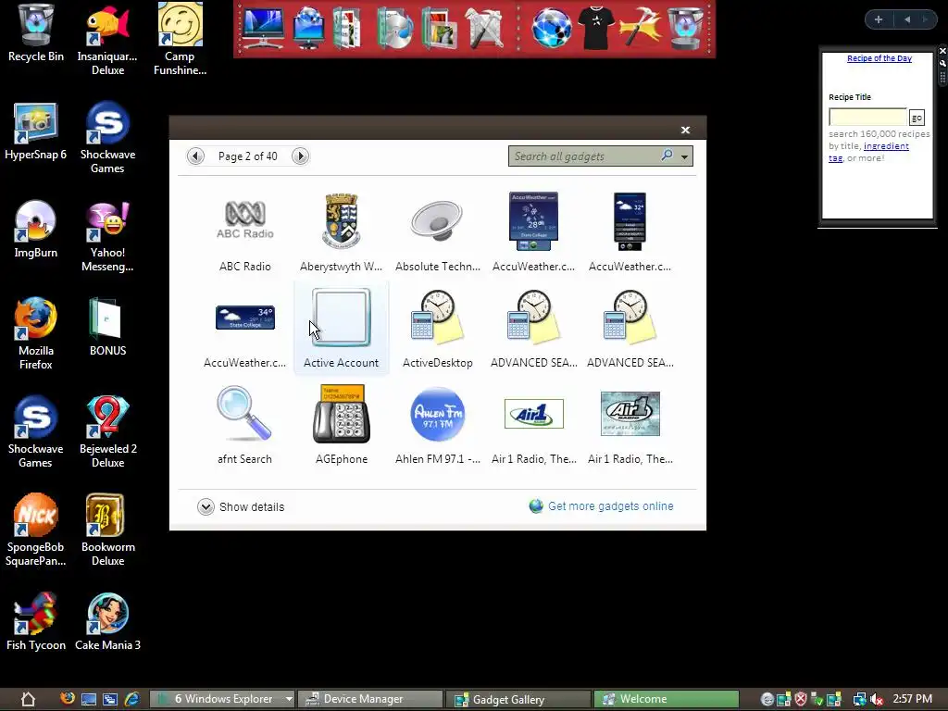This screenshot has width=948, height=711.
Task: Launch Internet Explorer from quick launch bar
Action: coord(131,699)
